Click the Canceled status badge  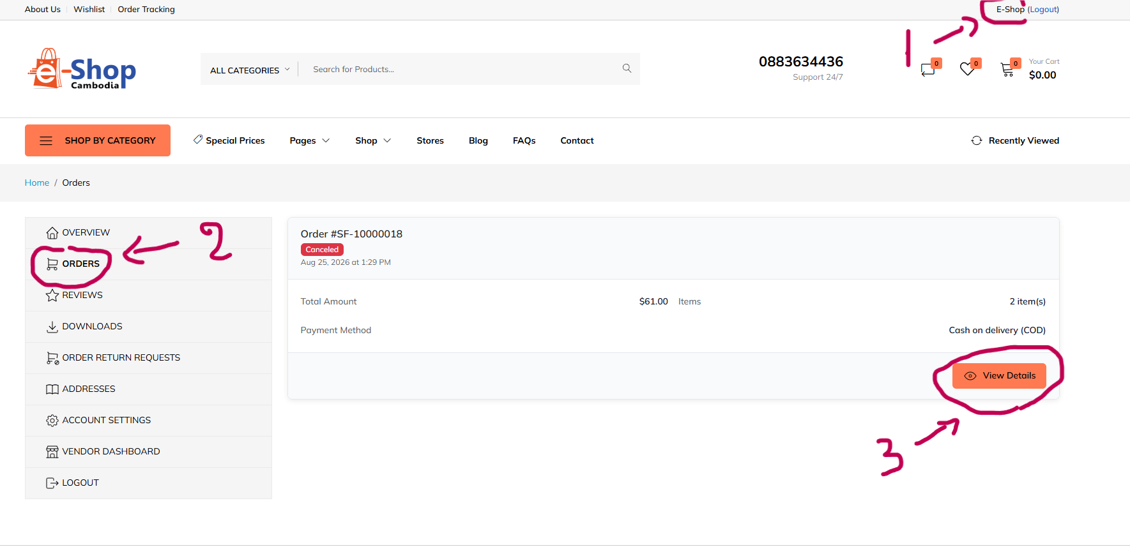322,250
